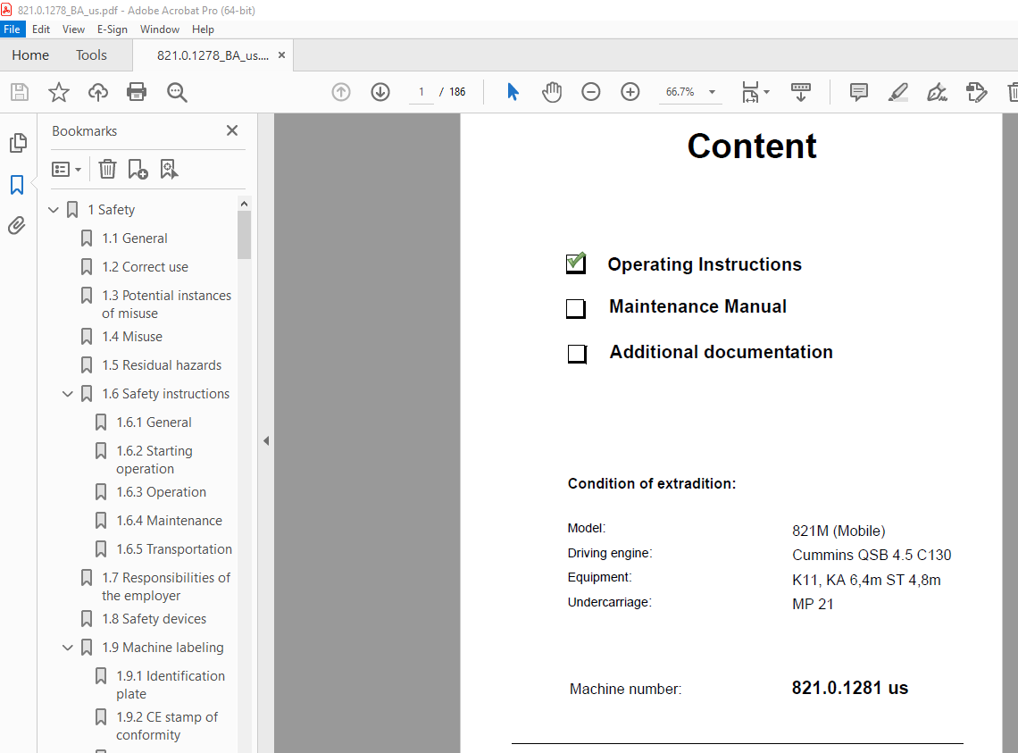Click the page number input field
This screenshot has height=753, width=1018.
click(421, 92)
